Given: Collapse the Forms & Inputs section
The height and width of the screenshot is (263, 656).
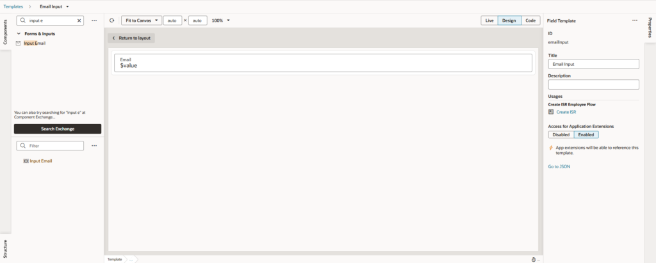Looking at the screenshot, I should click(19, 33).
